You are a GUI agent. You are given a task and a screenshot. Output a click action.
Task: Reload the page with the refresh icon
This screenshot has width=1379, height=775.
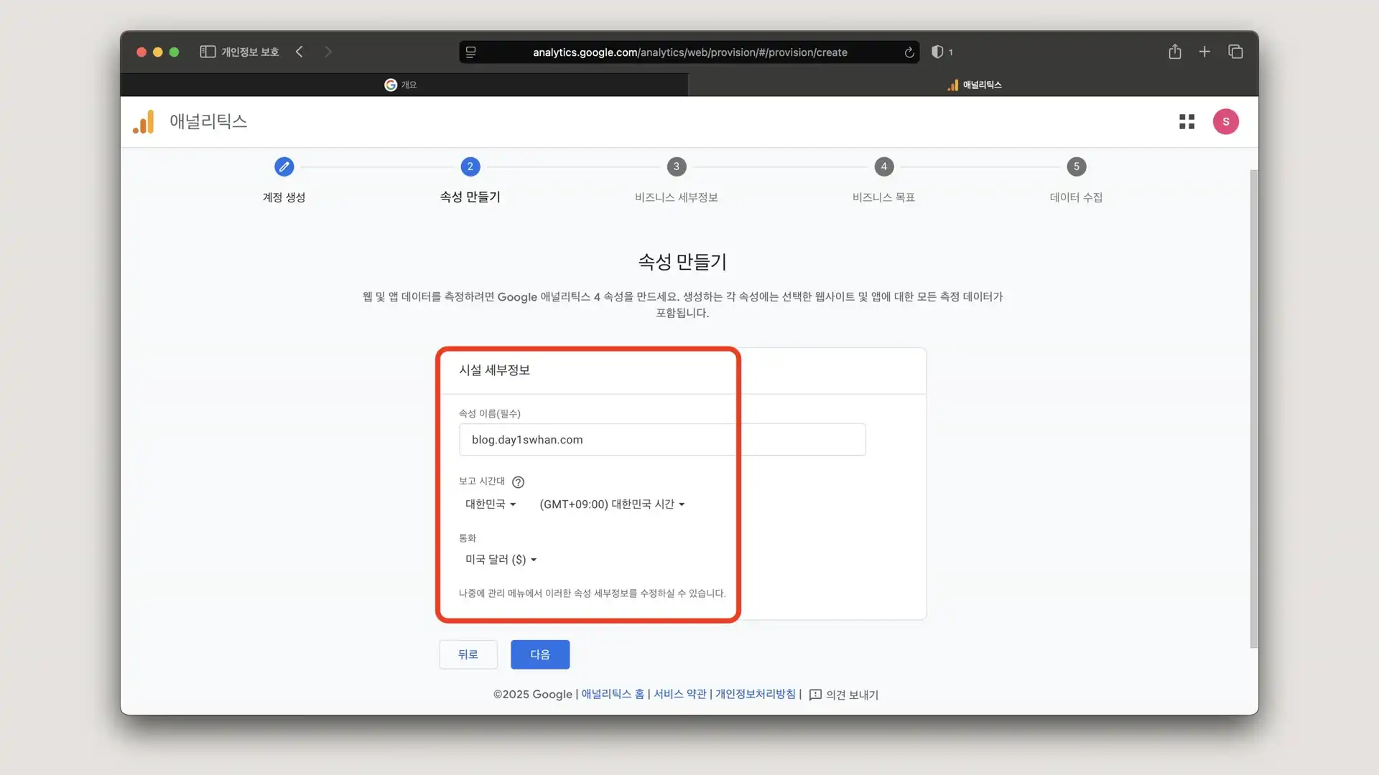point(909,52)
